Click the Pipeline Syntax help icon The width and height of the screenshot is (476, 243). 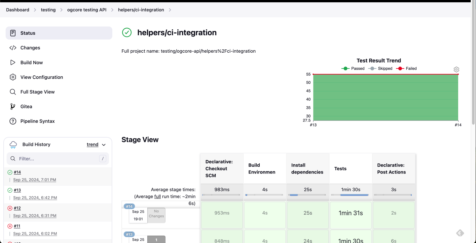(x=13, y=121)
